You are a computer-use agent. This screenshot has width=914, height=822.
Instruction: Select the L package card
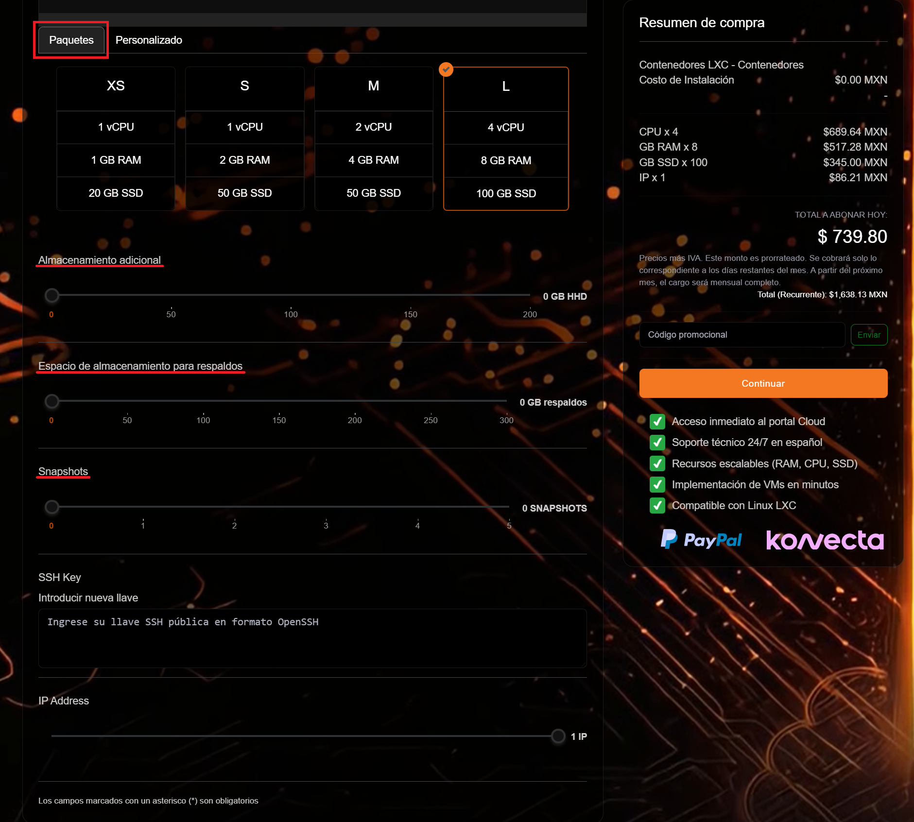(x=505, y=138)
